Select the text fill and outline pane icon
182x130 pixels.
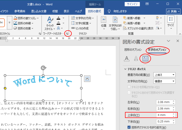(x=127, y=58)
